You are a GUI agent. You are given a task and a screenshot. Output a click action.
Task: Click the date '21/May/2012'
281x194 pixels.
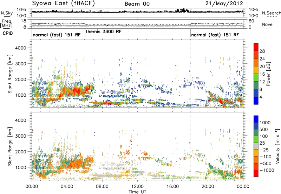tap(224, 4)
